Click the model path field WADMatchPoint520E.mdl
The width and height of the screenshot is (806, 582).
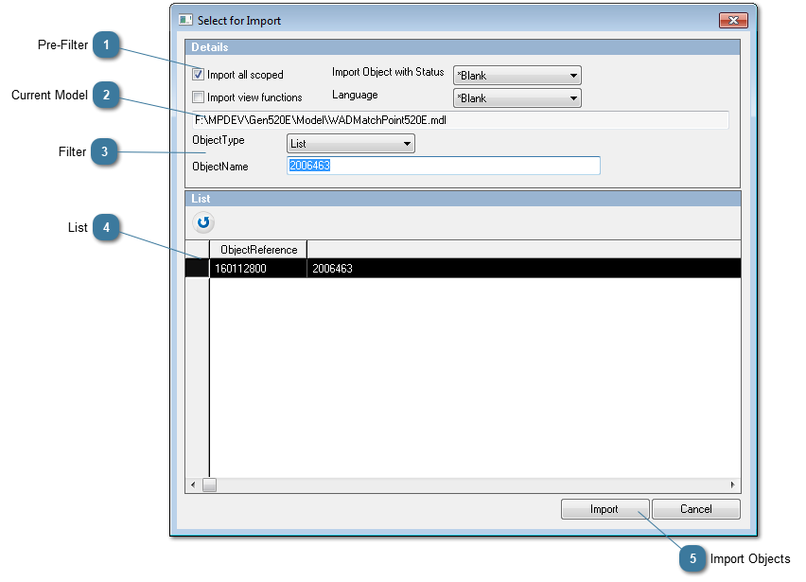[x=461, y=120]
